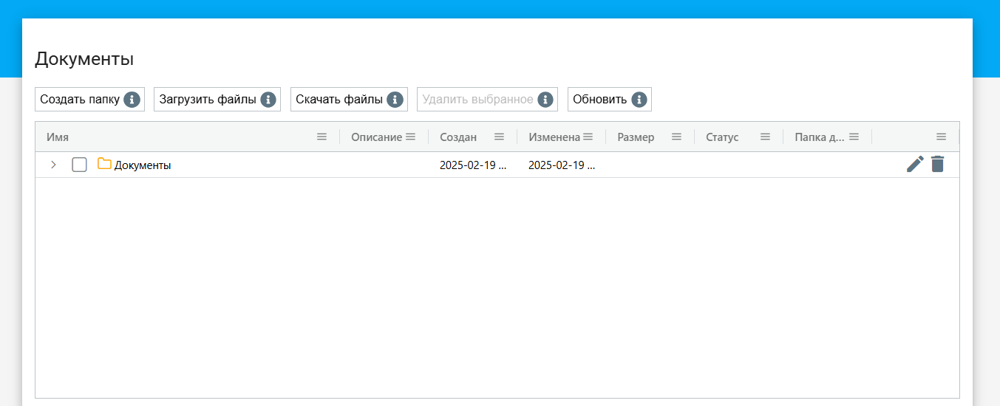Delete Документы folder using trash icon

pyautogui.click(x=937, y=165)
